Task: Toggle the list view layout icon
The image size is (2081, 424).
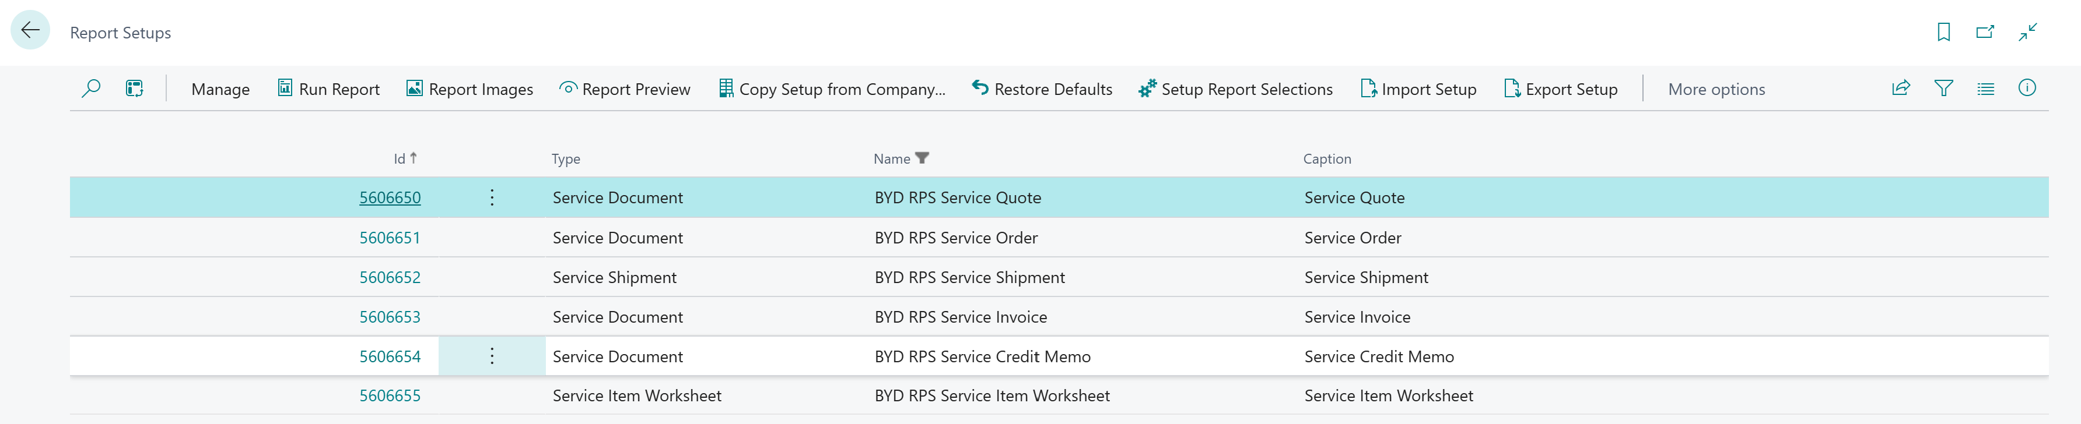Action: (x=1986, y=89)
